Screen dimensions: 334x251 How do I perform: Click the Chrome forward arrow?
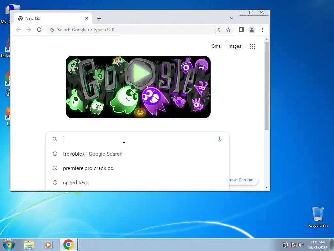pyautogui.click(x=29, y=30)
